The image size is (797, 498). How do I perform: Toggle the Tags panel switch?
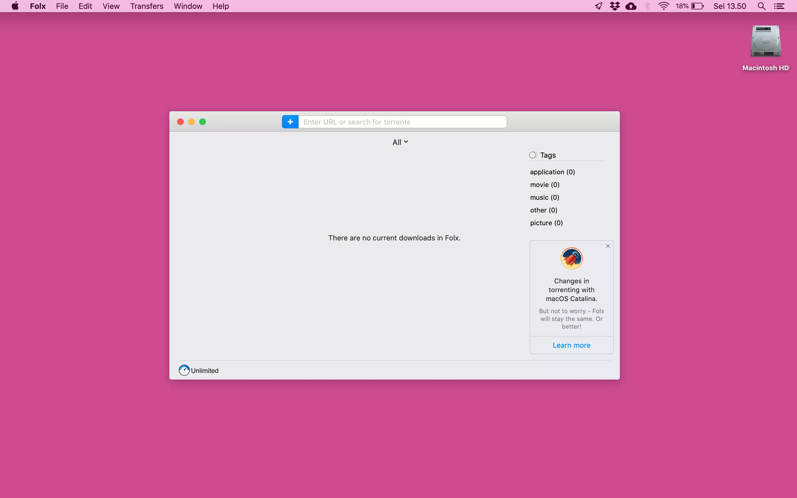pos(533,155)
